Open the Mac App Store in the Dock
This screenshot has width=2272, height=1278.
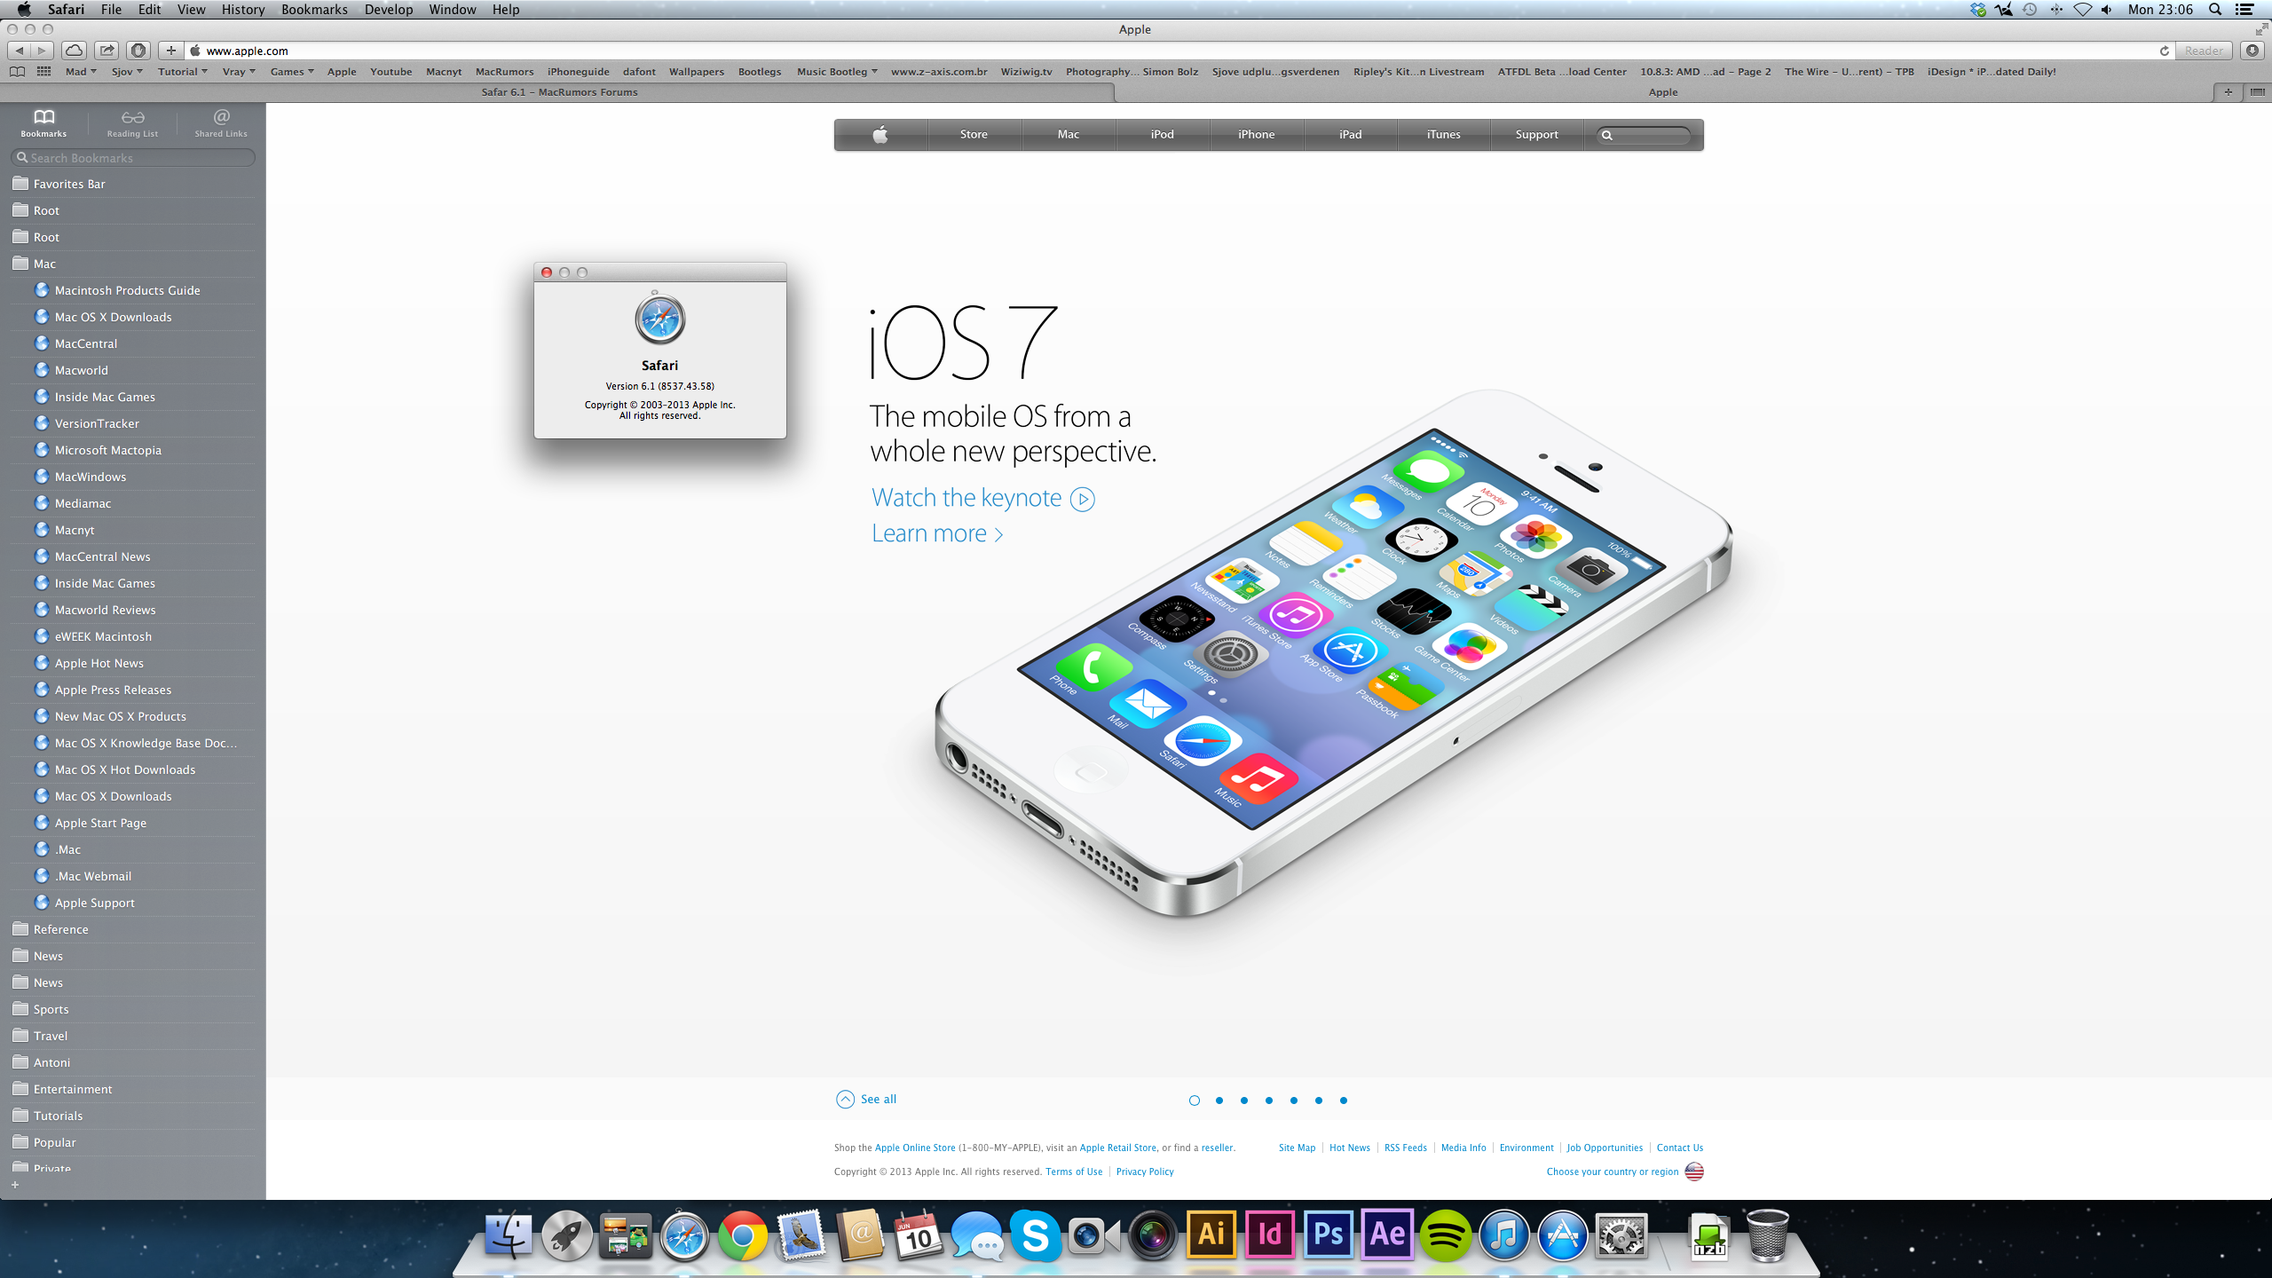tap(1563, 1235)
